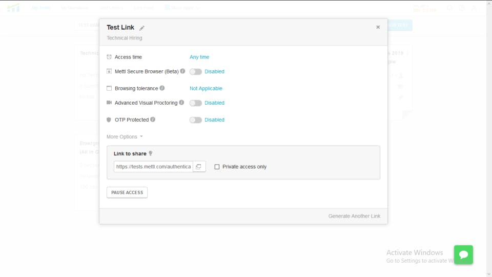Click the Link to share heading text
Screen dimensions: 492x277
click(x=130, y=153)
